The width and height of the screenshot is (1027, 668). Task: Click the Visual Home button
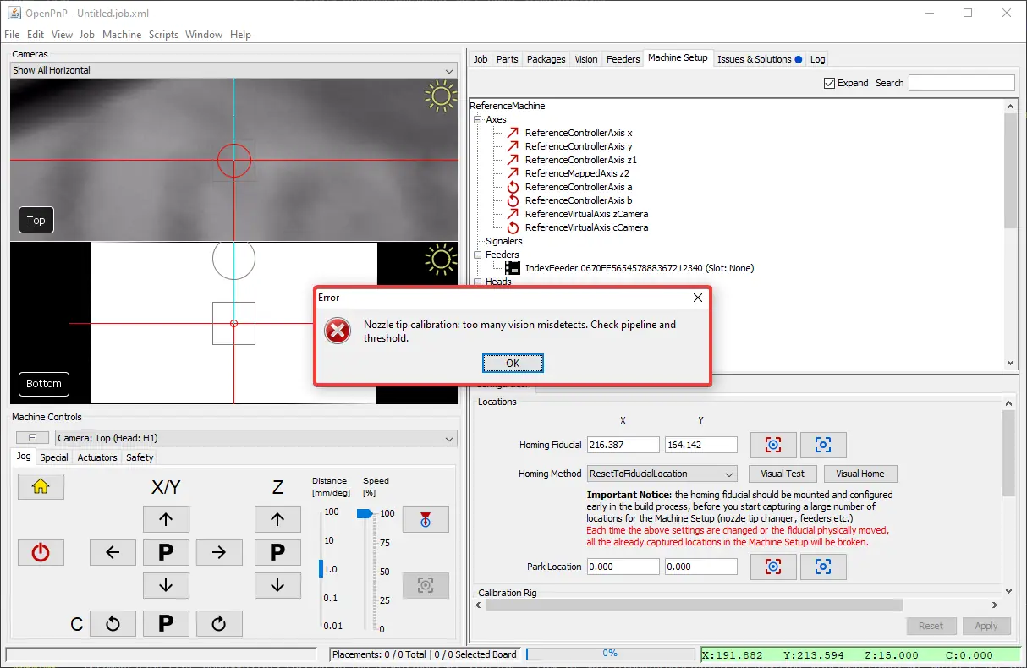tap(860, 474)
